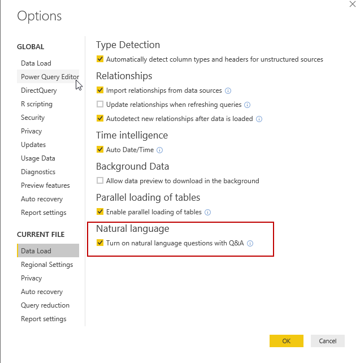The image size is (360, 363).
Task: Click info icon beside Q&A natural language option
Action: tap(250, 244)
